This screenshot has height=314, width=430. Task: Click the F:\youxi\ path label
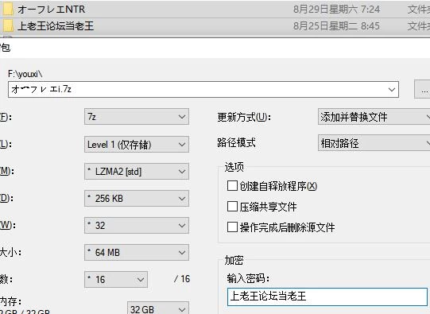(25, 74)
